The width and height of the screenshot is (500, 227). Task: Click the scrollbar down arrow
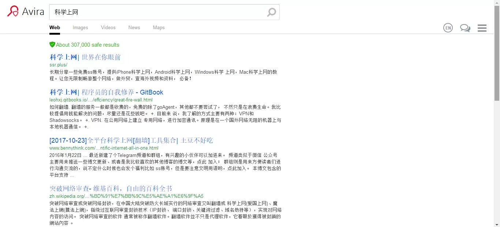497,224
